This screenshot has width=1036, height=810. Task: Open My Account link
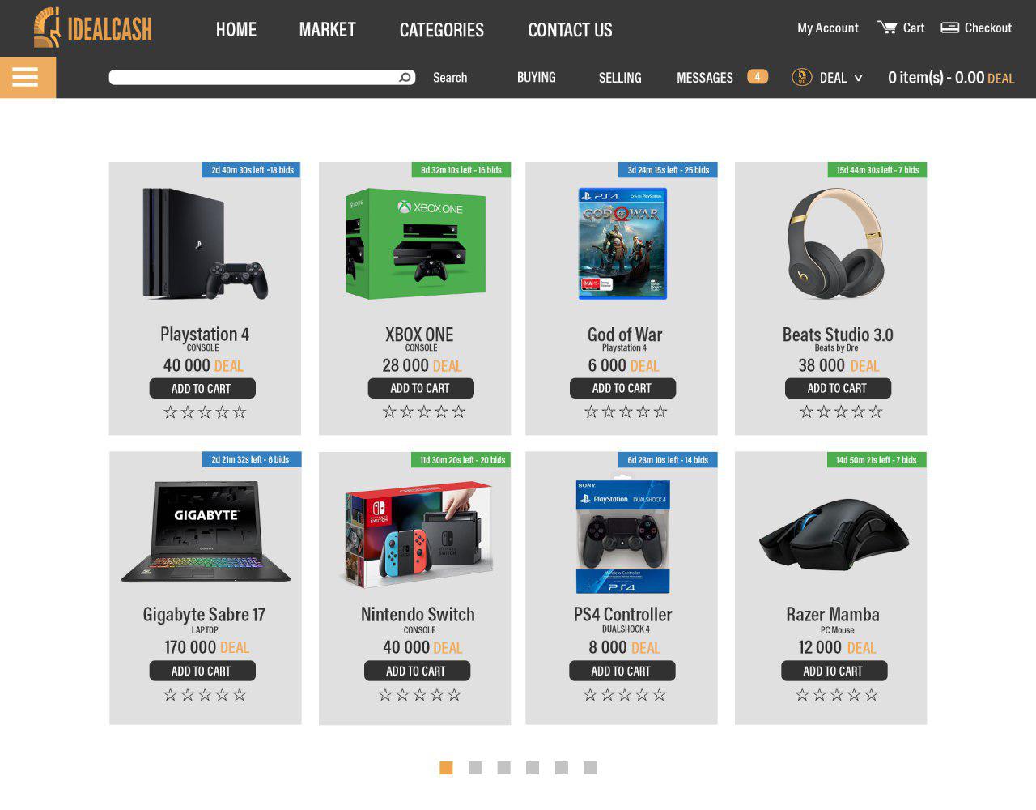[x=827, y=28]
